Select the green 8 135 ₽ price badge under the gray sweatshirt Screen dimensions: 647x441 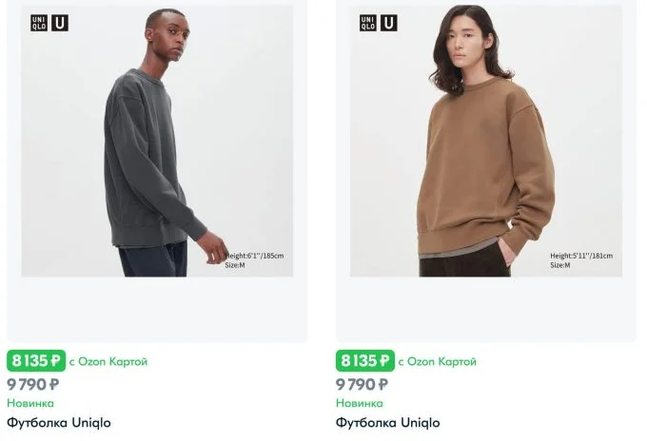36,360
